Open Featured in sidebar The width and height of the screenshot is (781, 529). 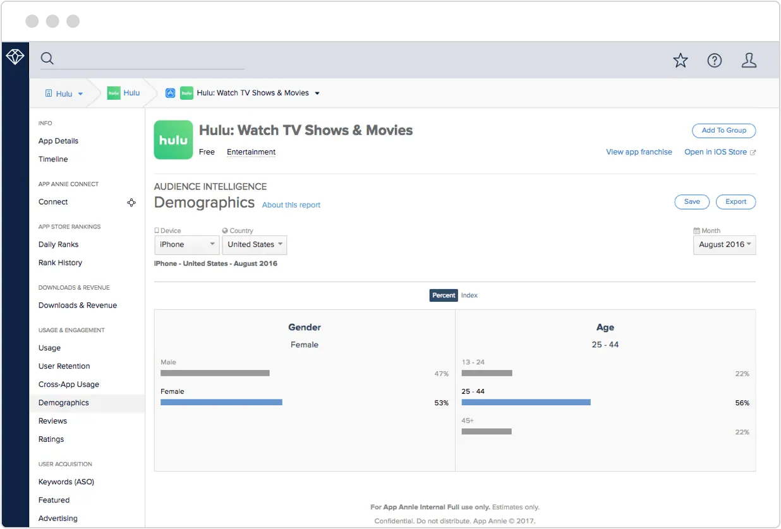(x=54, y=501)
